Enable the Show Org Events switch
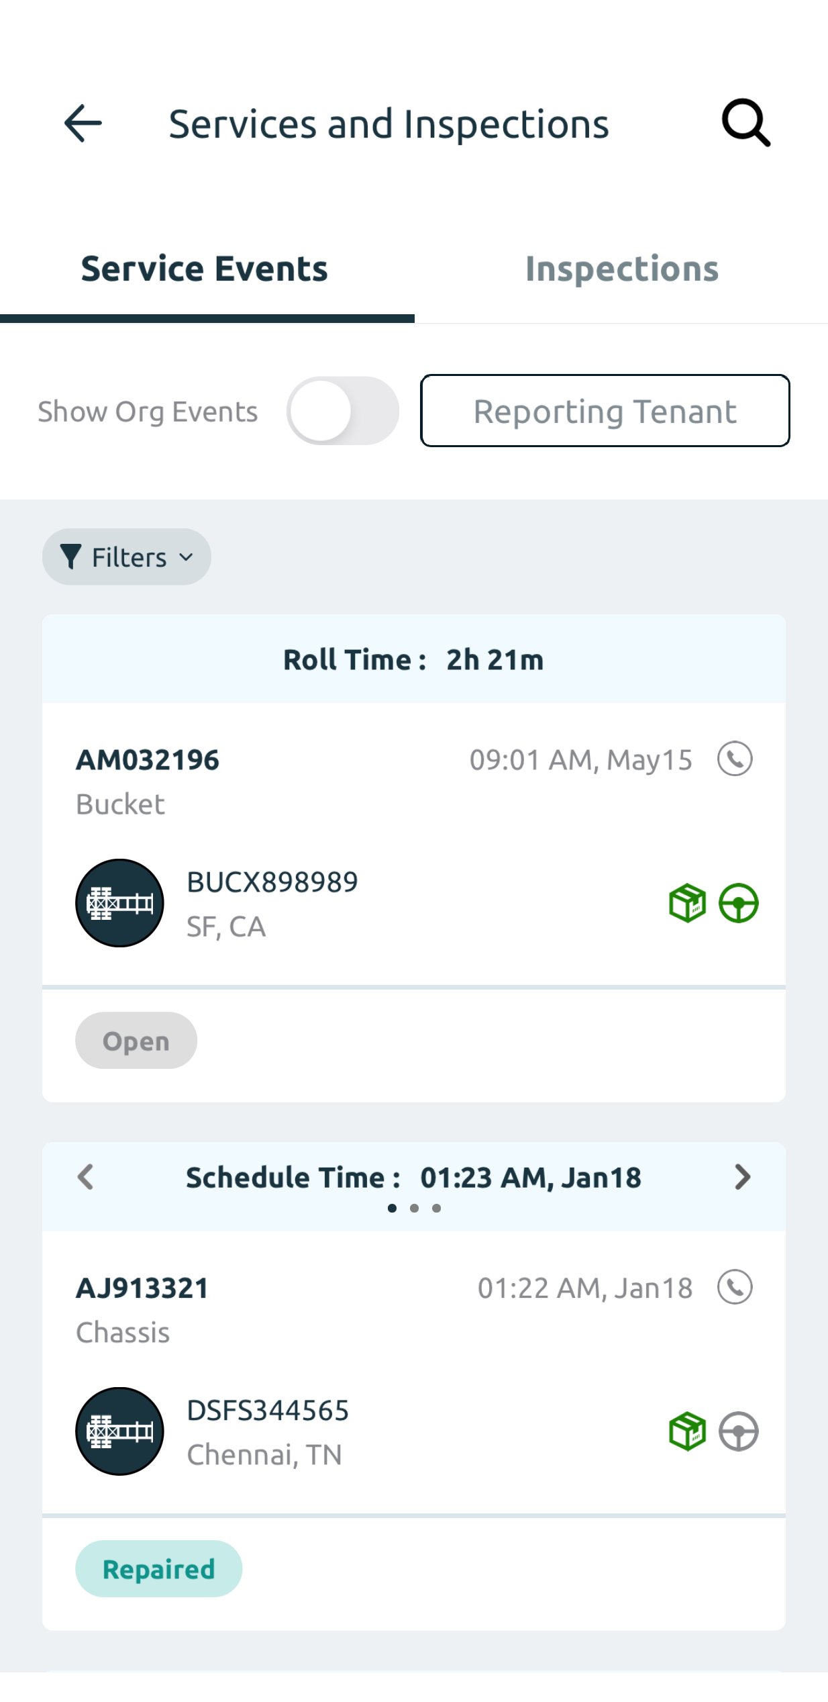 pyautogui.click(x=343, y=411)
